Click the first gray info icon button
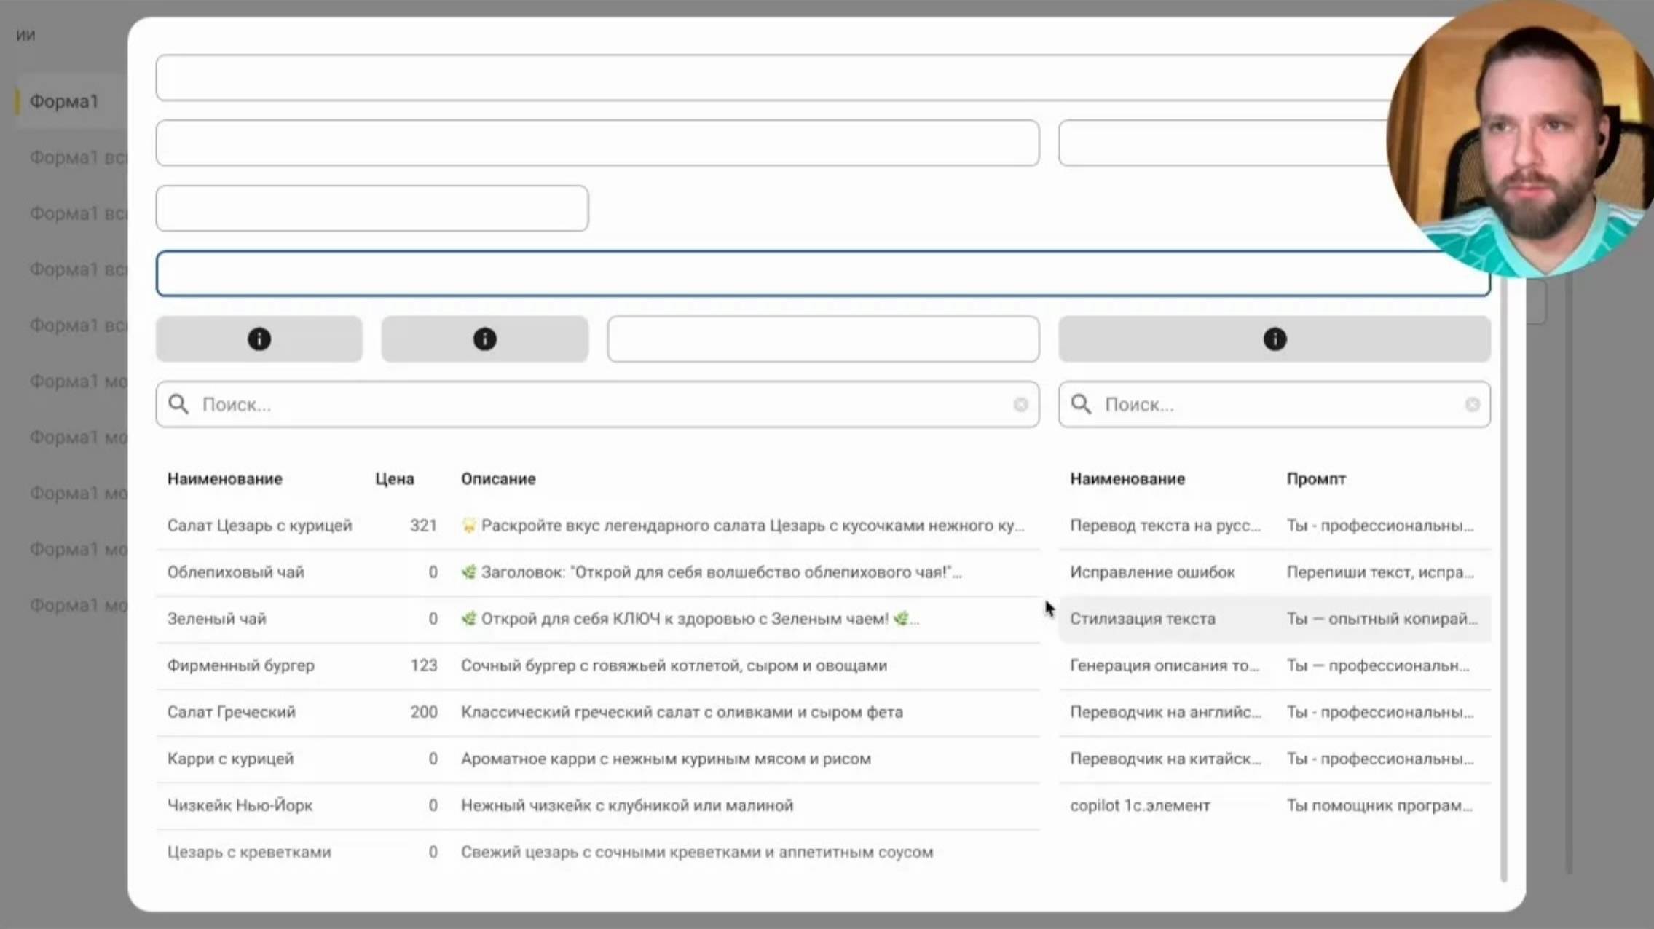1654x929 pixels. tap(259, 339)
